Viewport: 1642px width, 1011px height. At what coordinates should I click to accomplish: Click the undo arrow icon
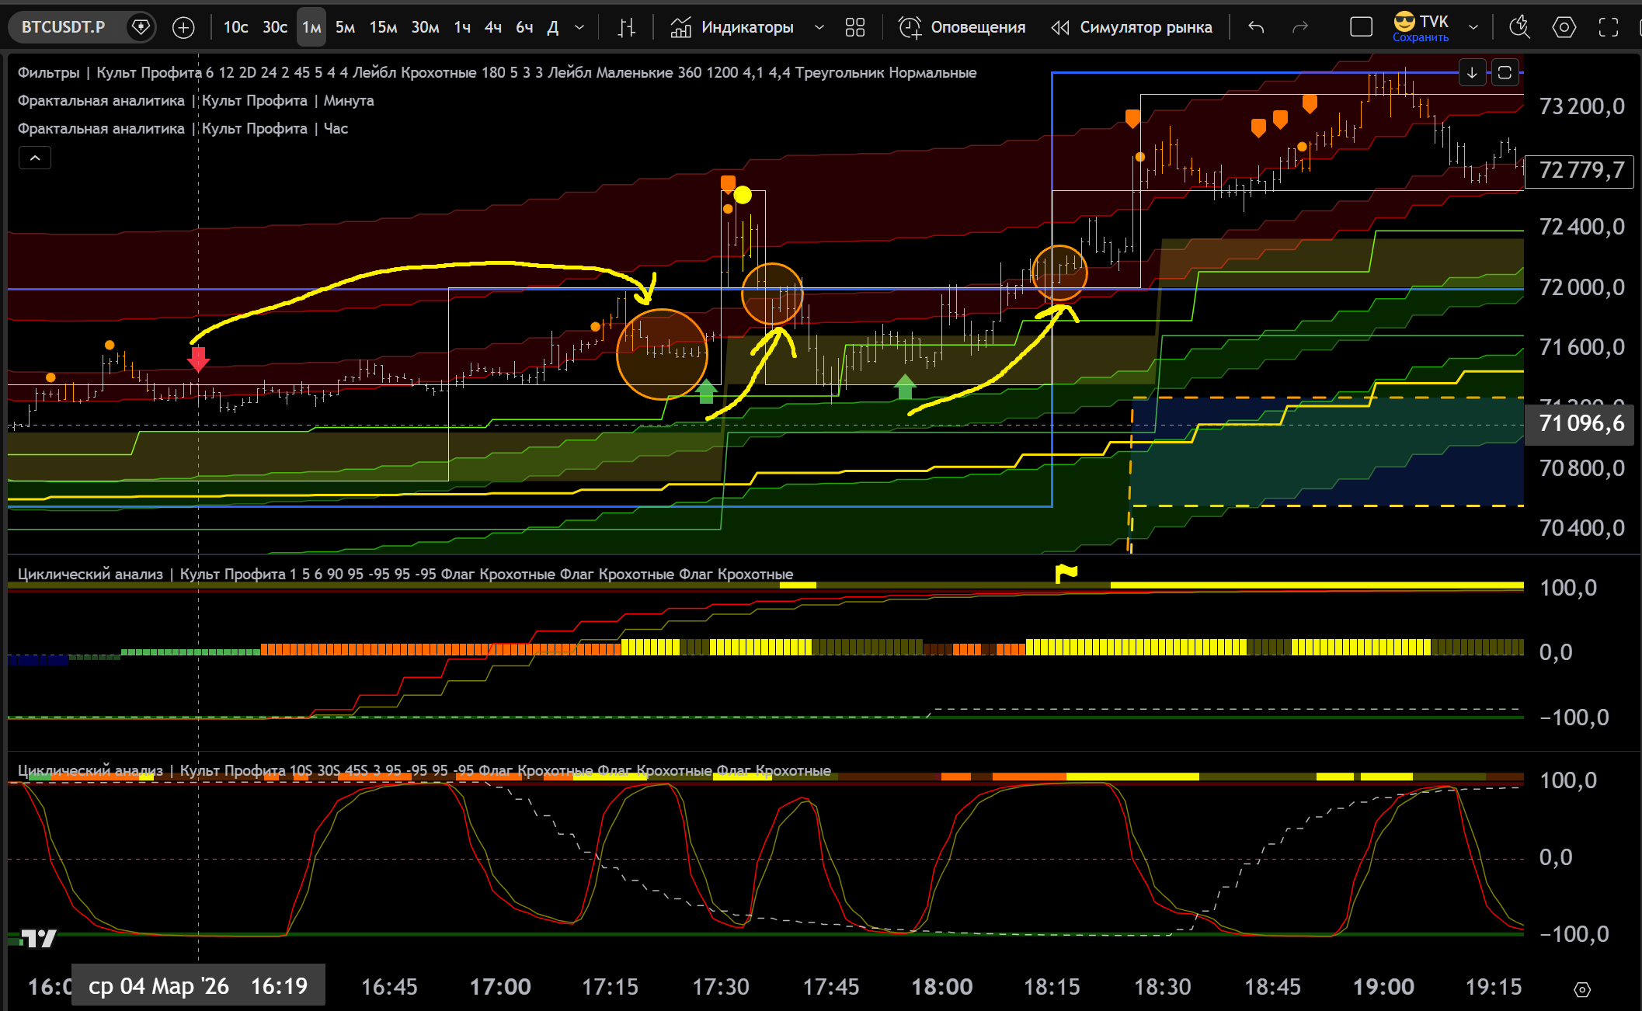click(x=1256, y=28)
